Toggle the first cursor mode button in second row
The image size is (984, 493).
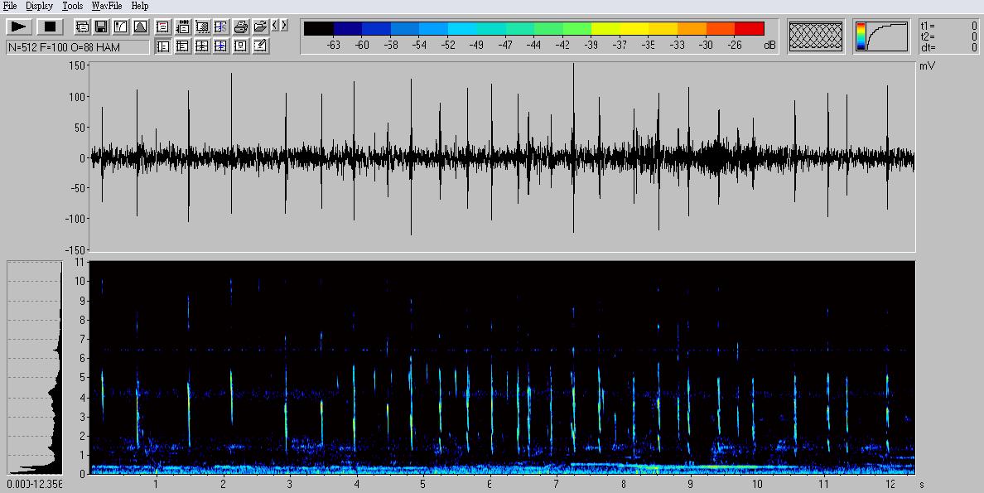click(x=163, y=46)
